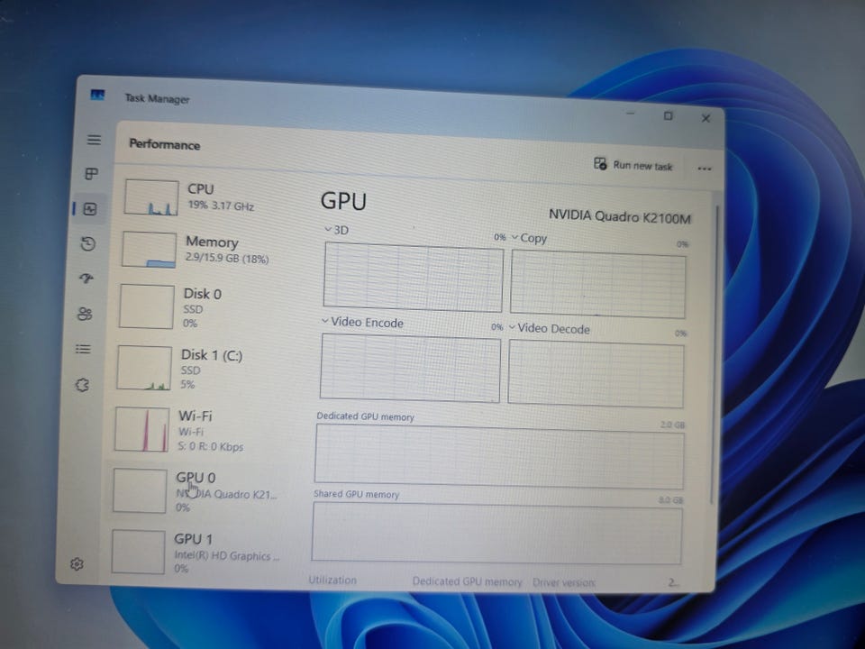Expand the Video Decode engine dropdown
Image resolution: width=865 pixels, height=649 pixels.
(549, 328)
